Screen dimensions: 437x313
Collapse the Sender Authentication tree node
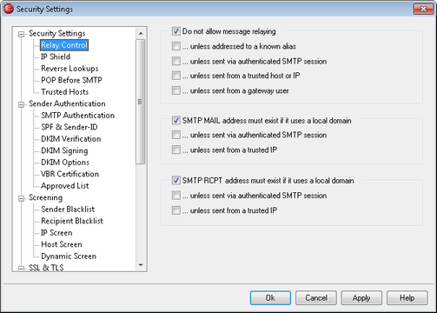[21, 104]
